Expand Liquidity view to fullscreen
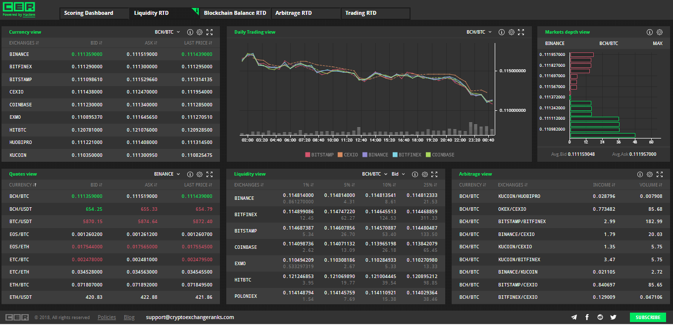Screen dimensions: 673x325 434,174
